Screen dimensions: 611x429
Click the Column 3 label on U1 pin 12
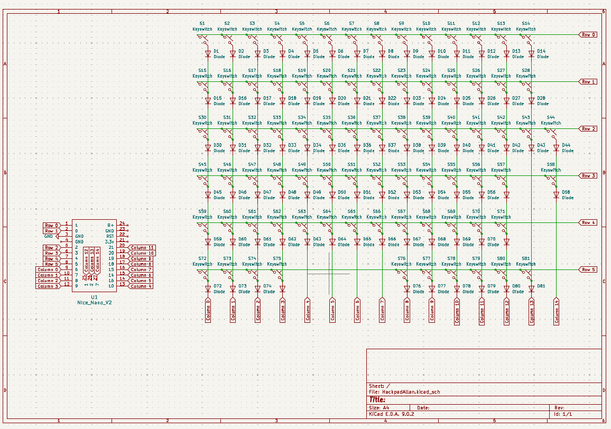48,286
